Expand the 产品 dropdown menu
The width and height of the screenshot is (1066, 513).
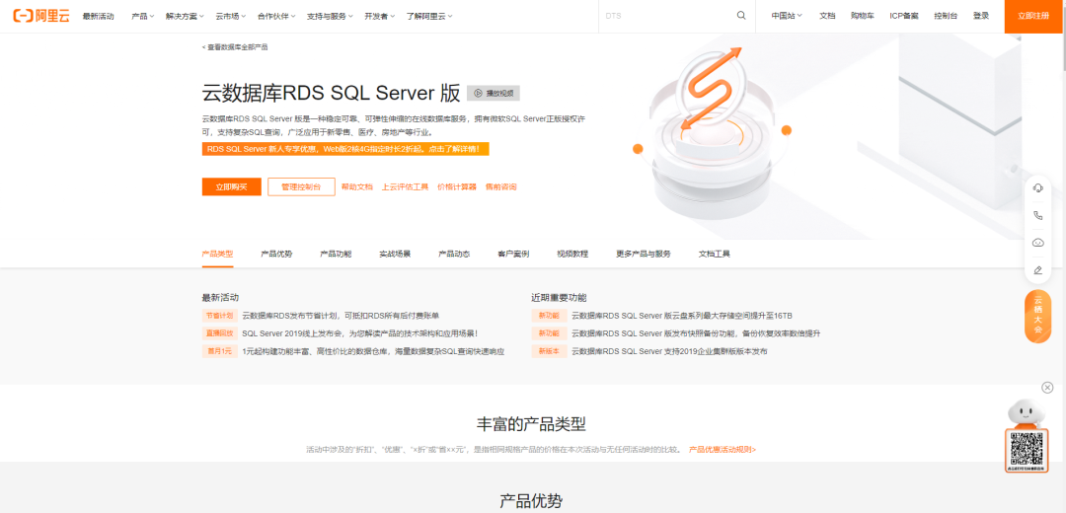pos(143,16)
